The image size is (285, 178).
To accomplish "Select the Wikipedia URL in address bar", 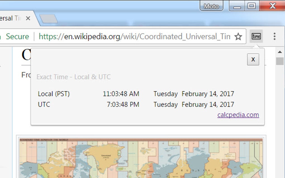I will pos(134,37).
